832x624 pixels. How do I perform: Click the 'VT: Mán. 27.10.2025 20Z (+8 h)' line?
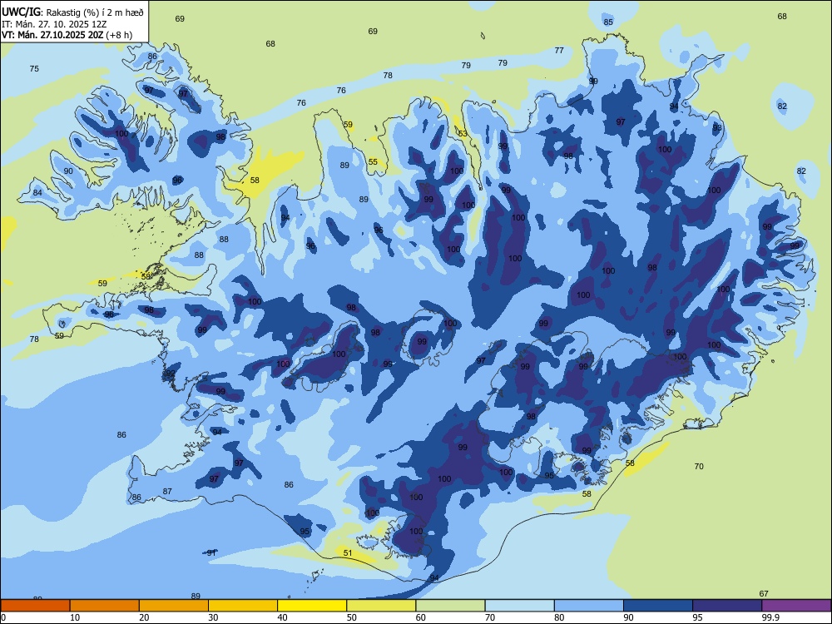(x=67, y=35)
